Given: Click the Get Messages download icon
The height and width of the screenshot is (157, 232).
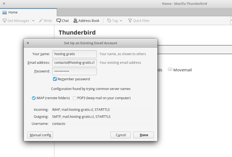Looking at the screenshot, I should pyautogui.click(x=4, y=21).
